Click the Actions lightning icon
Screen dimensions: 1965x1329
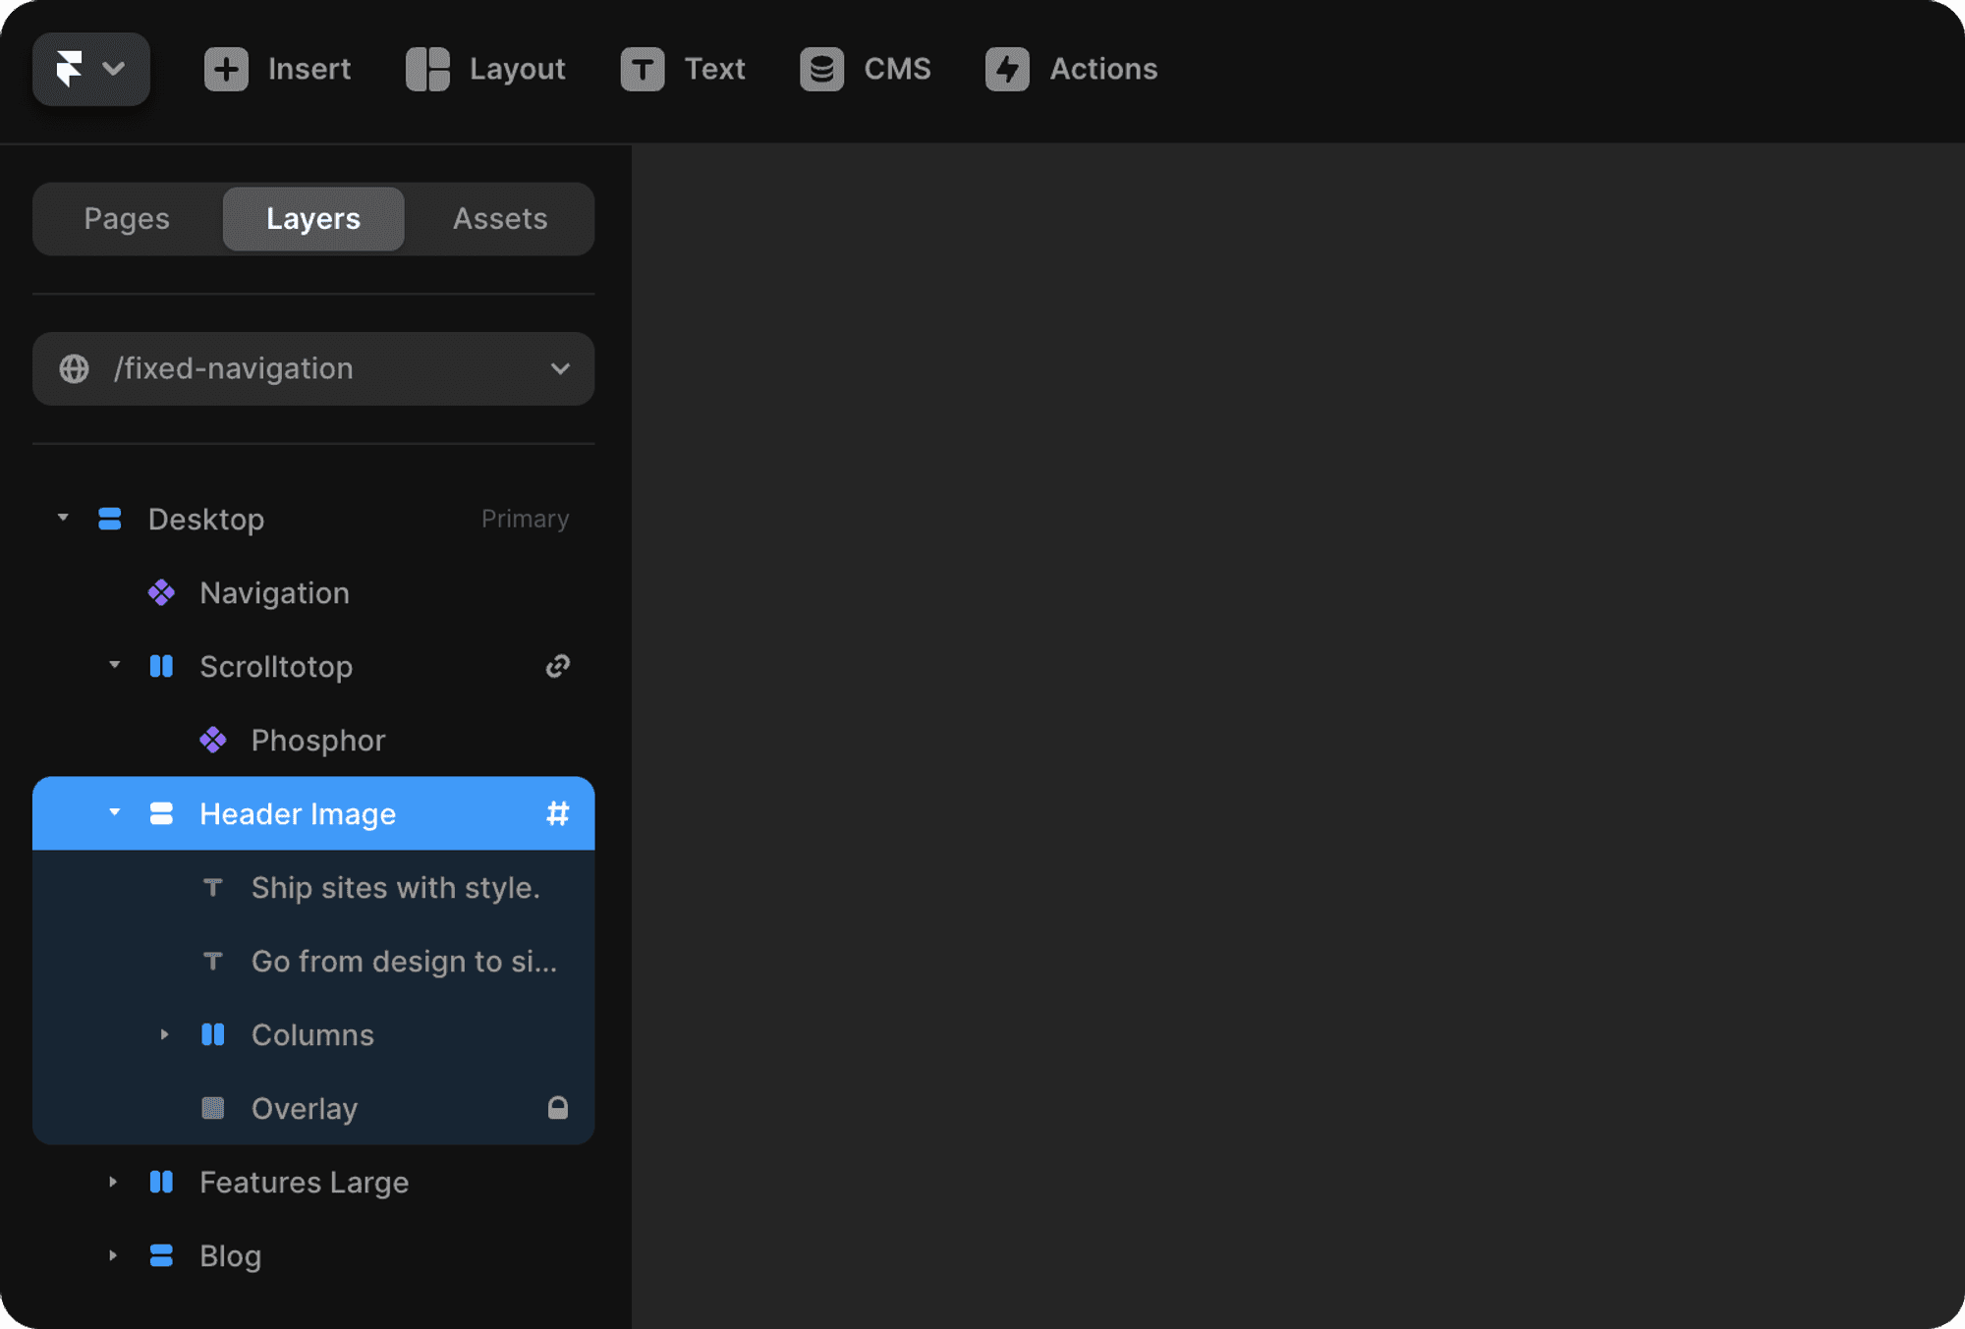(x=1007, y=69)
